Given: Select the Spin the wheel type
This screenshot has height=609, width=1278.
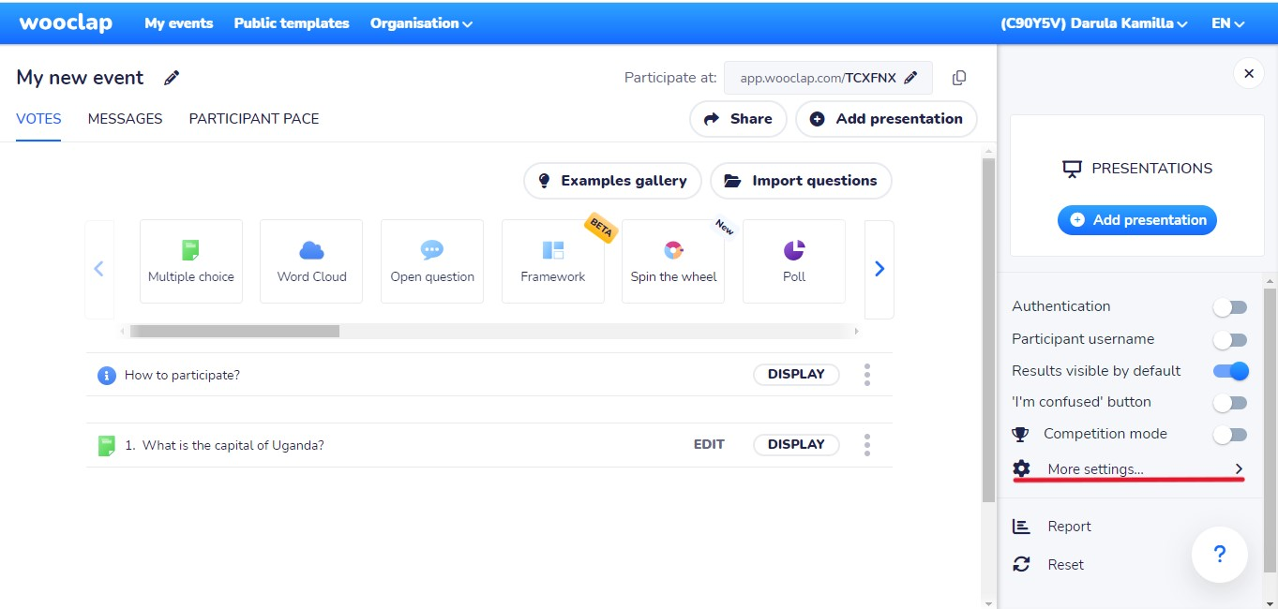Looking at the screenshot, I should click(673, 261).
